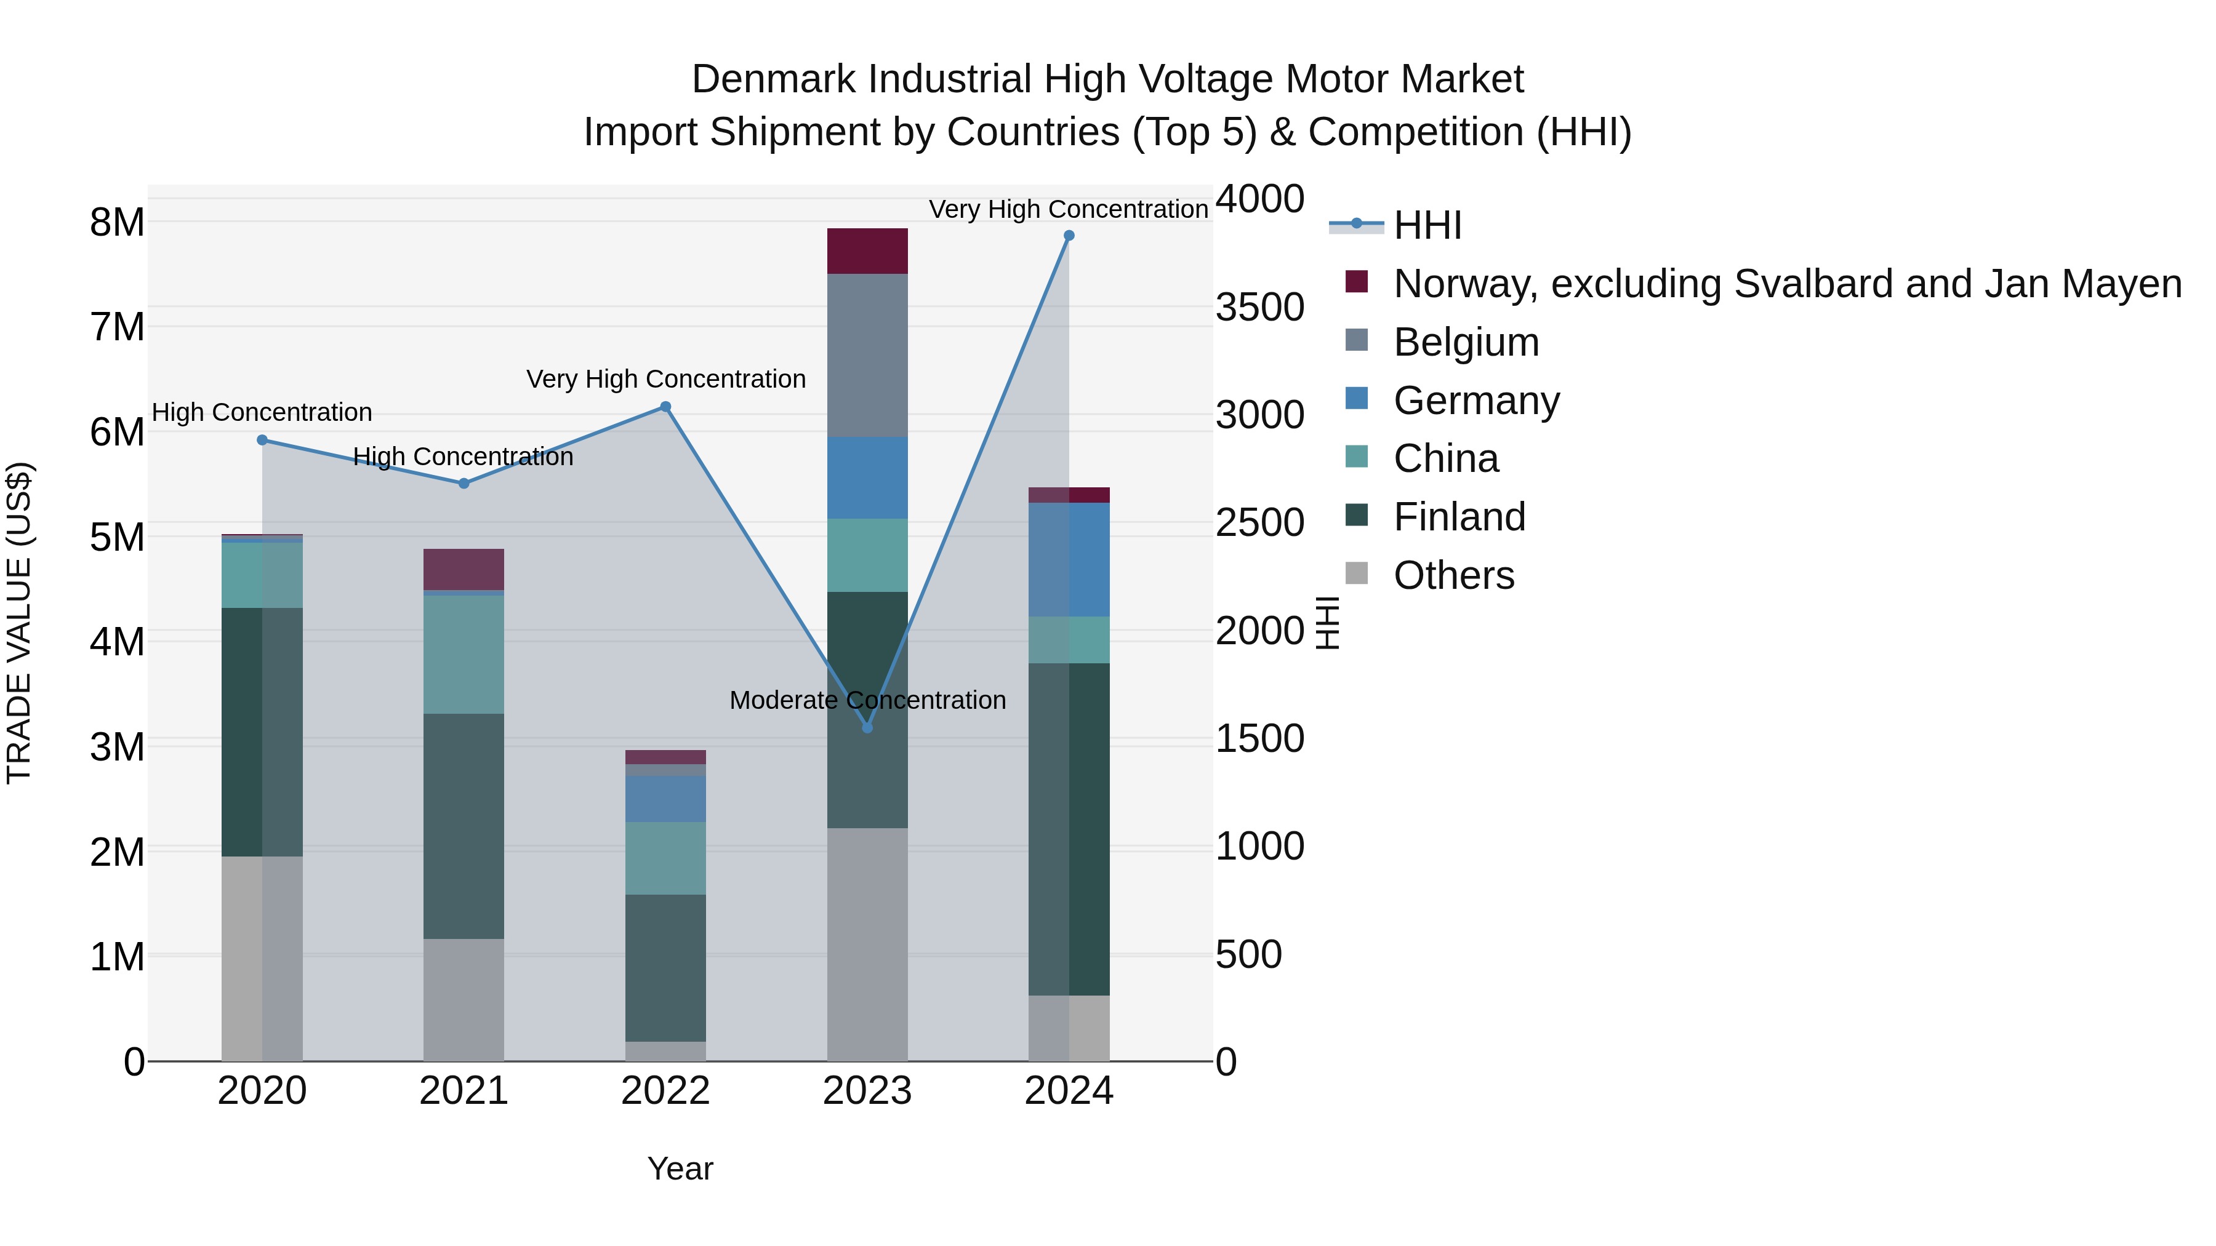Click the chart title text

pos(1108,105)
